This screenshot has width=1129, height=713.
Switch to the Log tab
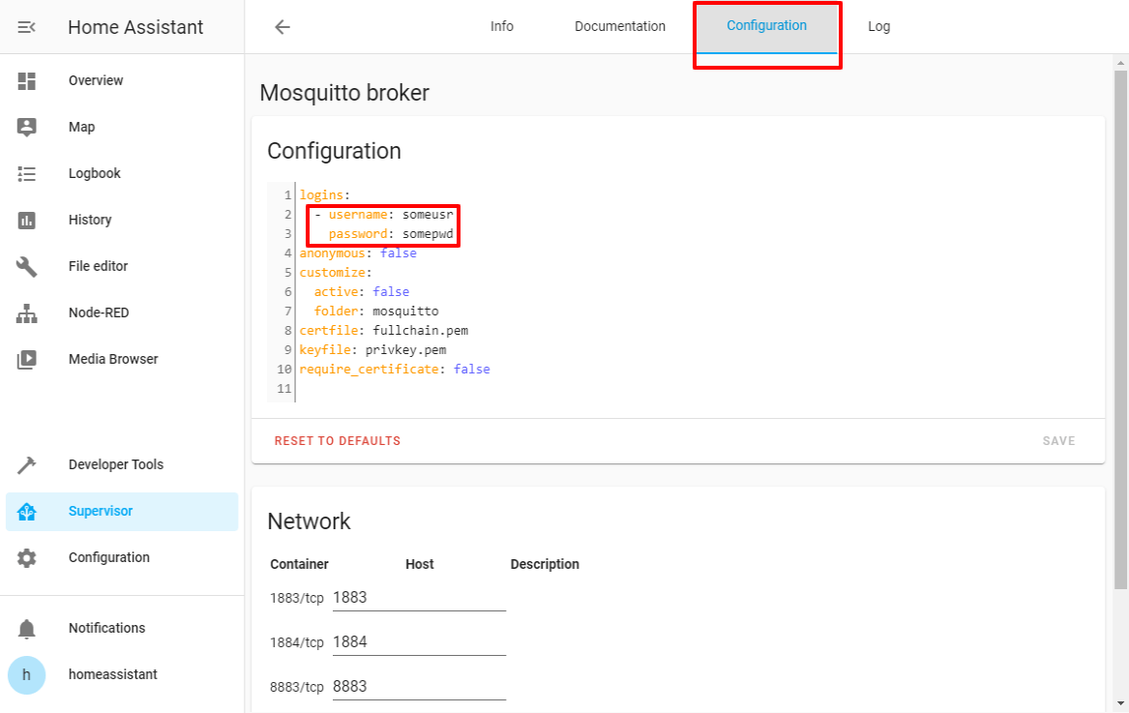(878, 27)
